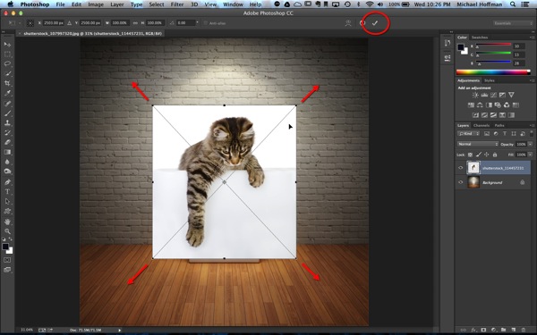The height and width of the screenshot is (335, 537).
Task: Select the Brush tool
Action: pyautogui.click(x=7, y=113)
